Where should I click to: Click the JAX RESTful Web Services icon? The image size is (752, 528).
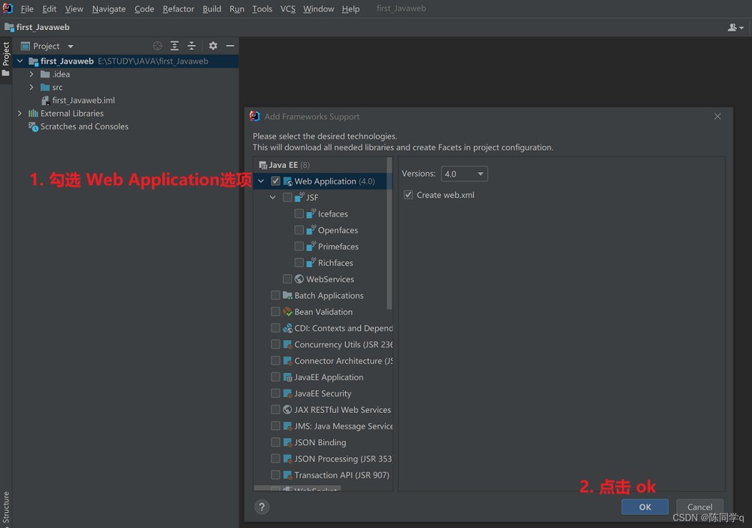pos(288,410)
